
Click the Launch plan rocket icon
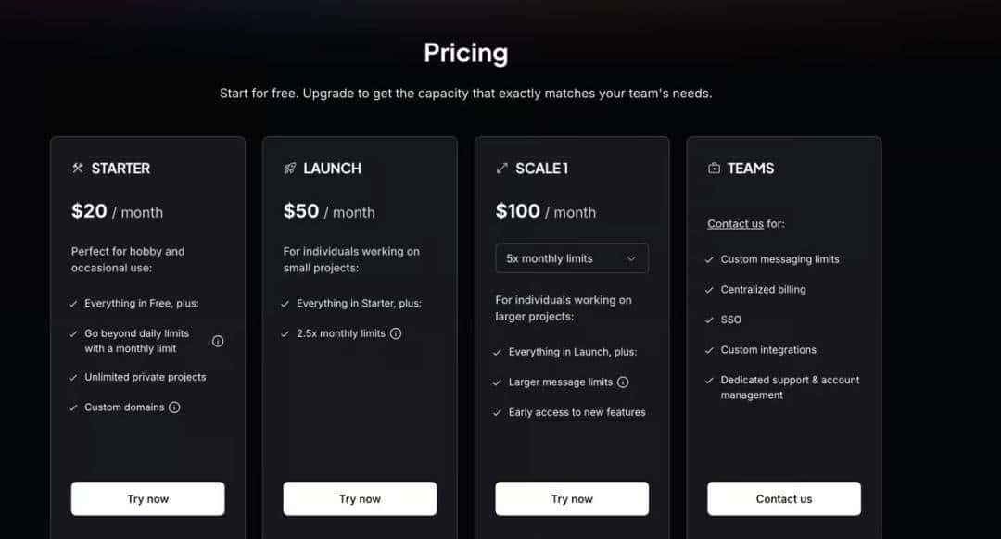[x=290, y=169]
